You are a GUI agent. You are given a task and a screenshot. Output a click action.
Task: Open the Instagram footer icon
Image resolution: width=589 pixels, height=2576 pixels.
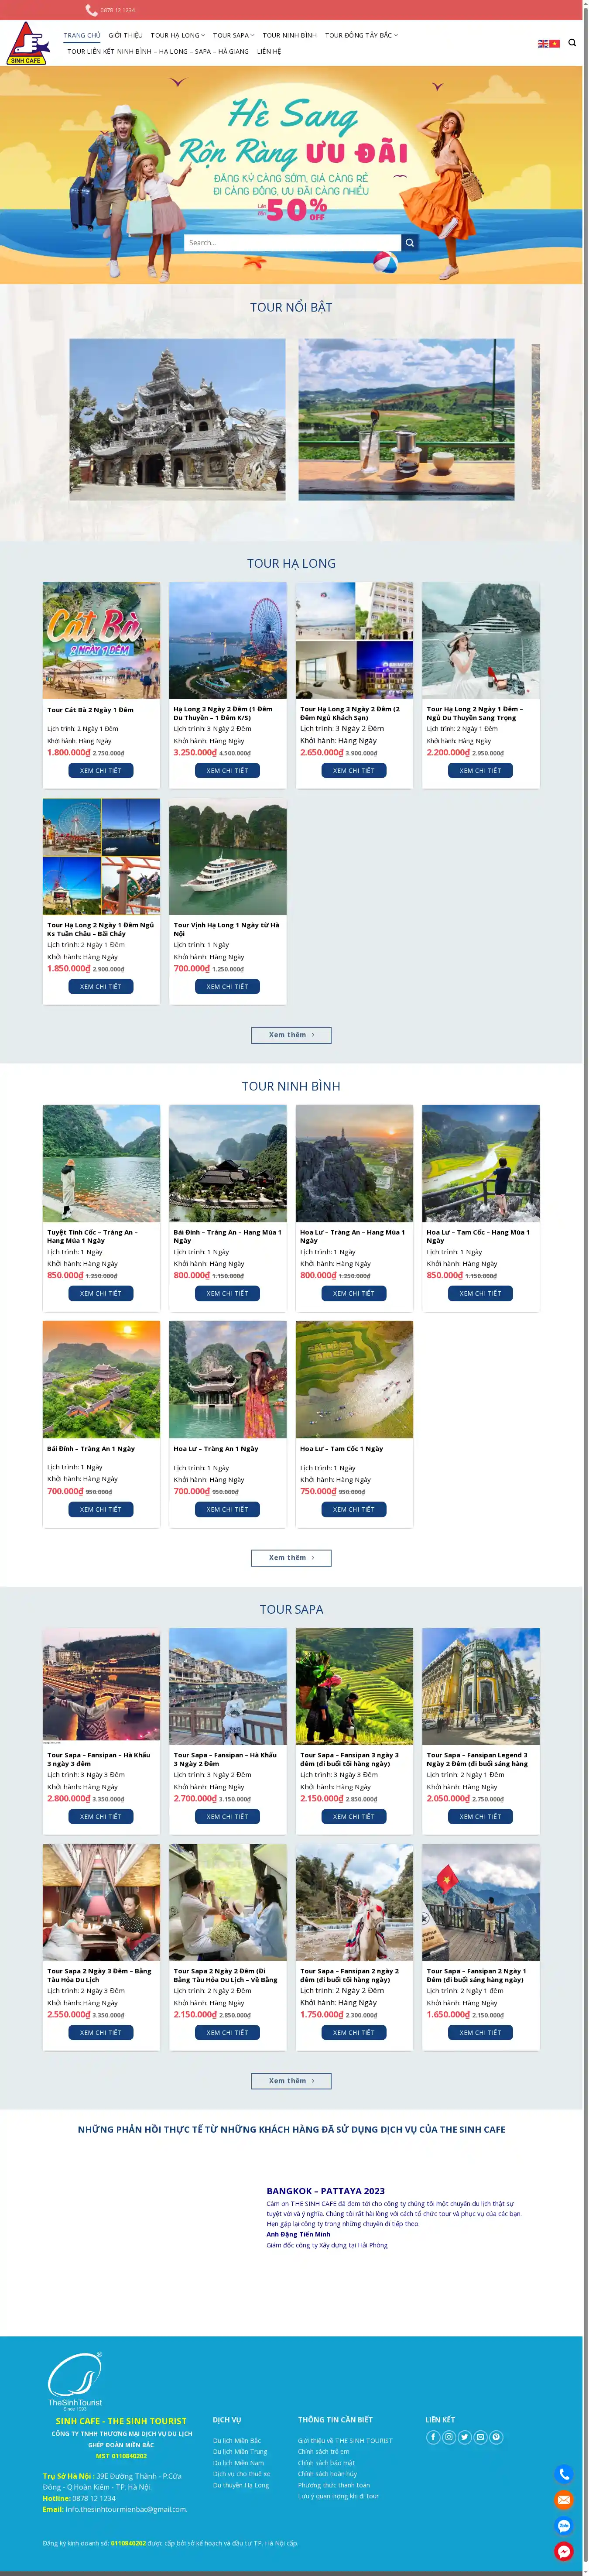point(449,2437)
